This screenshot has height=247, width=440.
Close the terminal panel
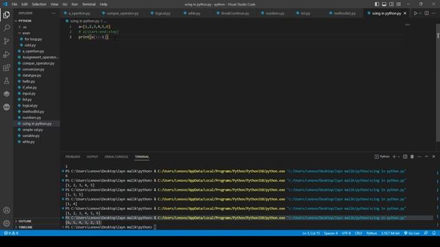434,156
